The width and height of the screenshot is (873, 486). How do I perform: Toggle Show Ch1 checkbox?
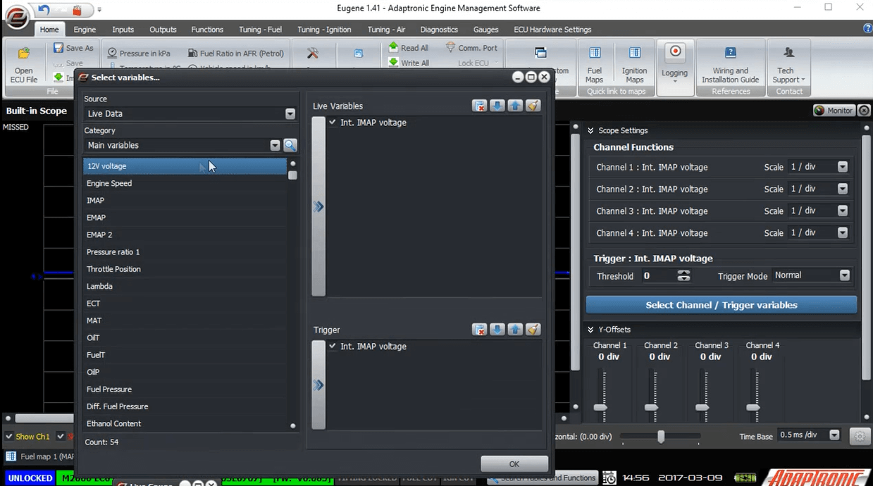pos(9,437)
